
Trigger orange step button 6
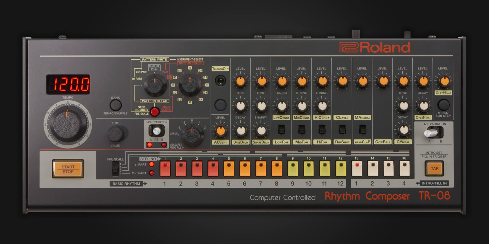(245, 168)
